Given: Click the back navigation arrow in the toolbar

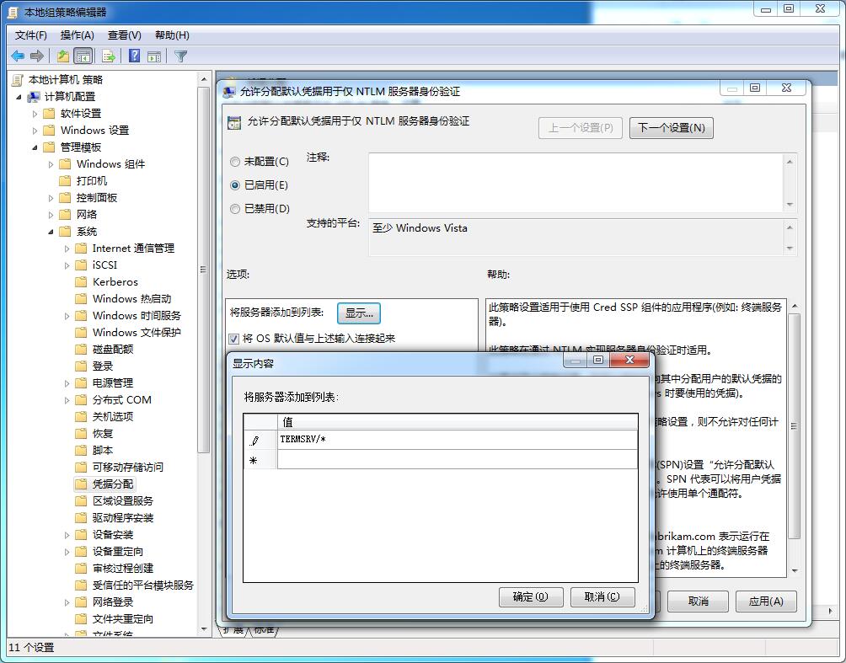Looking at the screenshot, I should [x=17, y=56].
